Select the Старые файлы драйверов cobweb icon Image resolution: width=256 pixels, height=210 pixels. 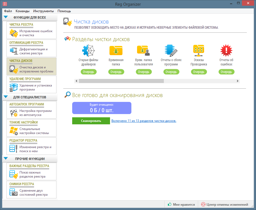[x=88, y=51]
